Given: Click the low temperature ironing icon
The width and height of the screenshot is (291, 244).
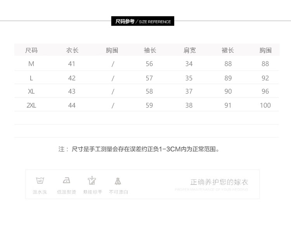Looking at the screenshot, I should [66, 180].
